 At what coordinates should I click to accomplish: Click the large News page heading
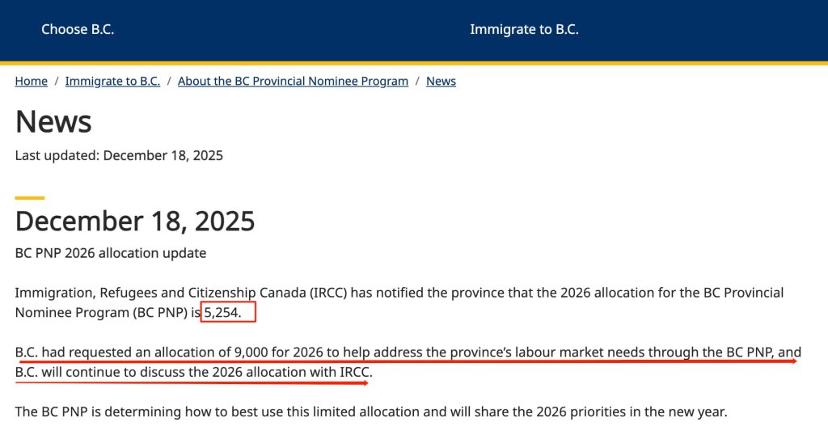click(53, 121)
